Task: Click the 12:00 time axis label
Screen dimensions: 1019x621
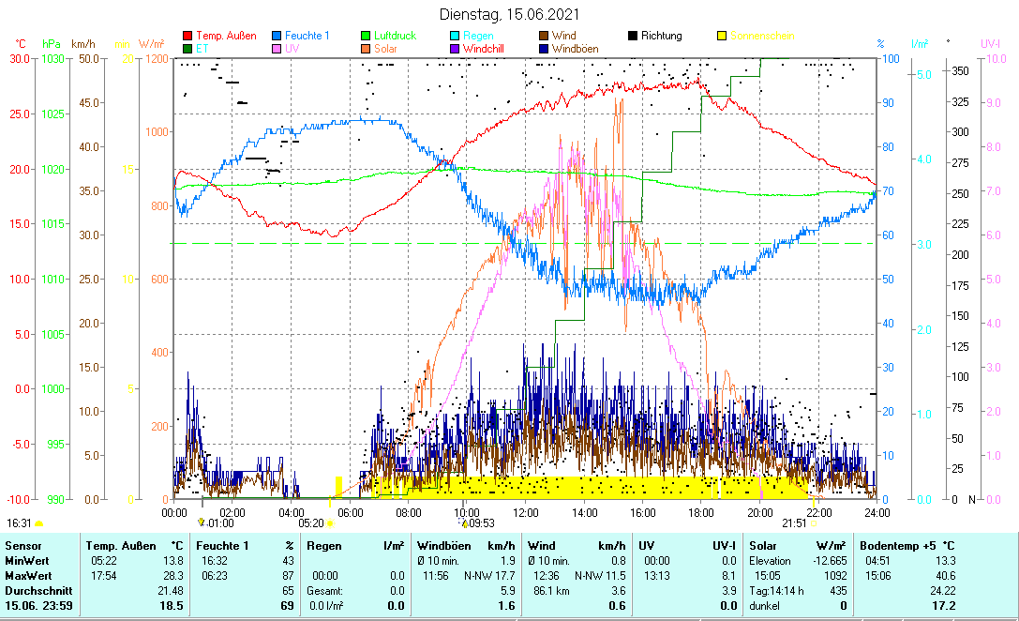Action: point(525,512)
